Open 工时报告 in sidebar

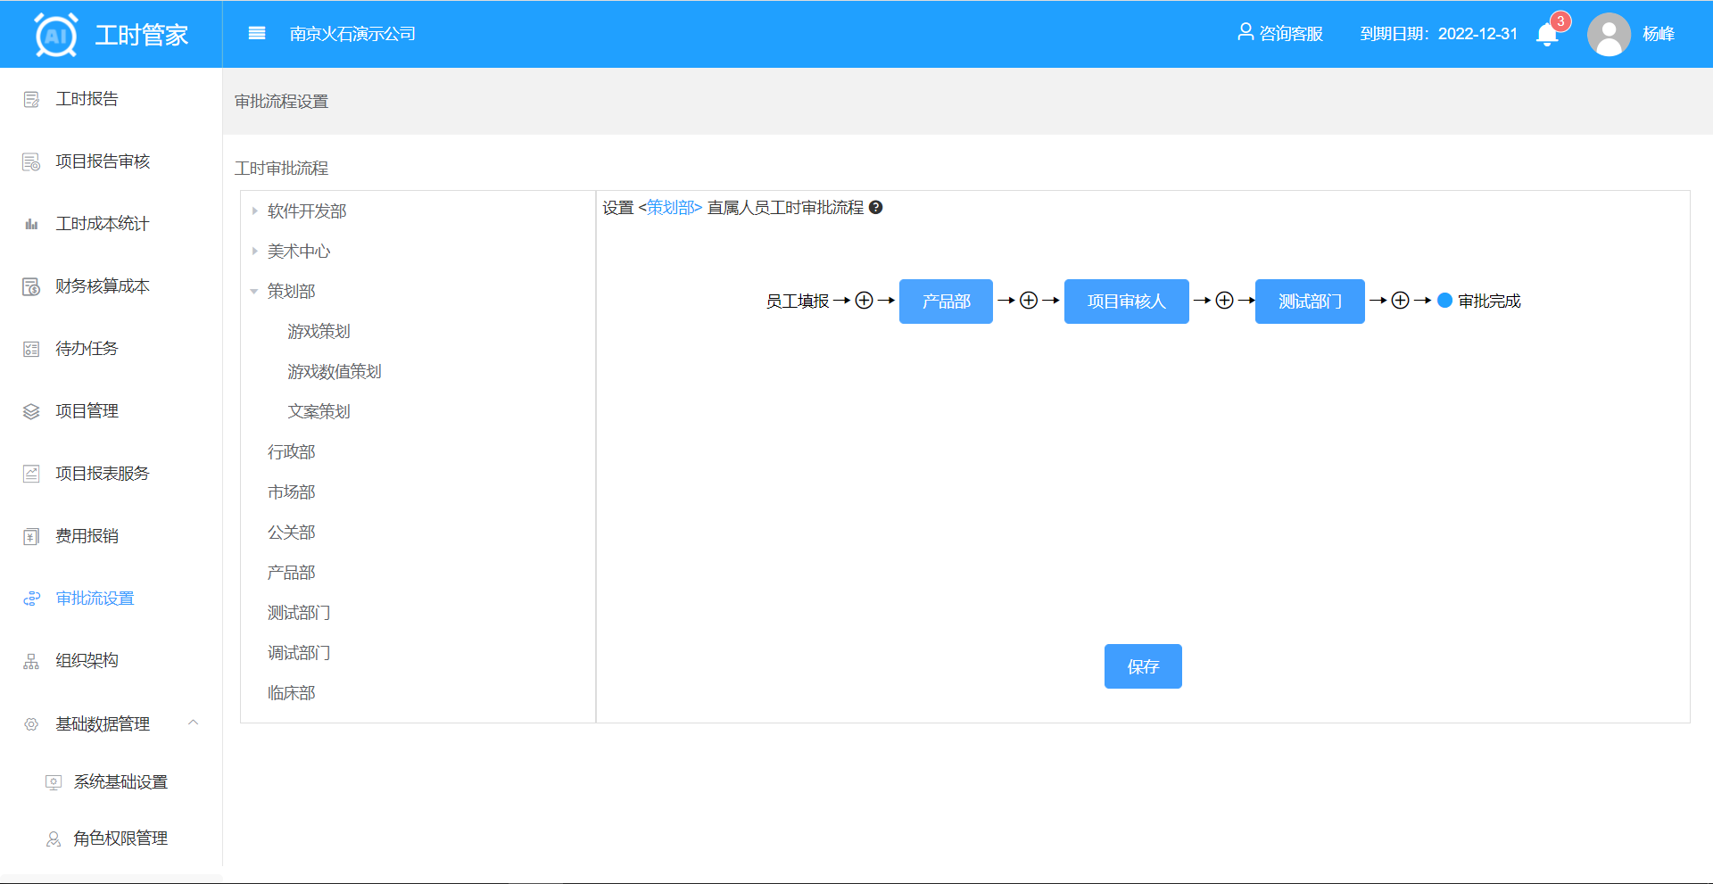tap(87, 99)
